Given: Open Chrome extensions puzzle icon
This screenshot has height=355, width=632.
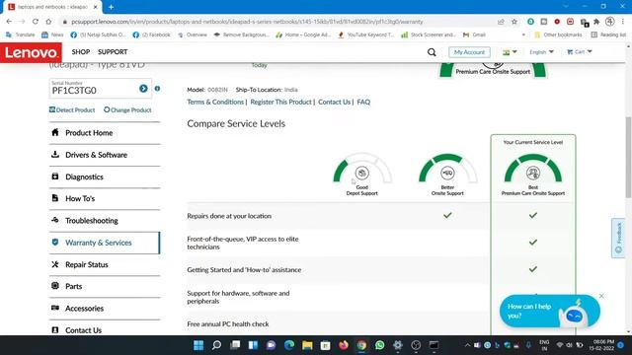Looking at the screenshot, I should tap(596, 22).
